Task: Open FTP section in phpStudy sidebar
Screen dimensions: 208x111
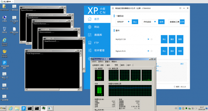Action: [97, 43]
